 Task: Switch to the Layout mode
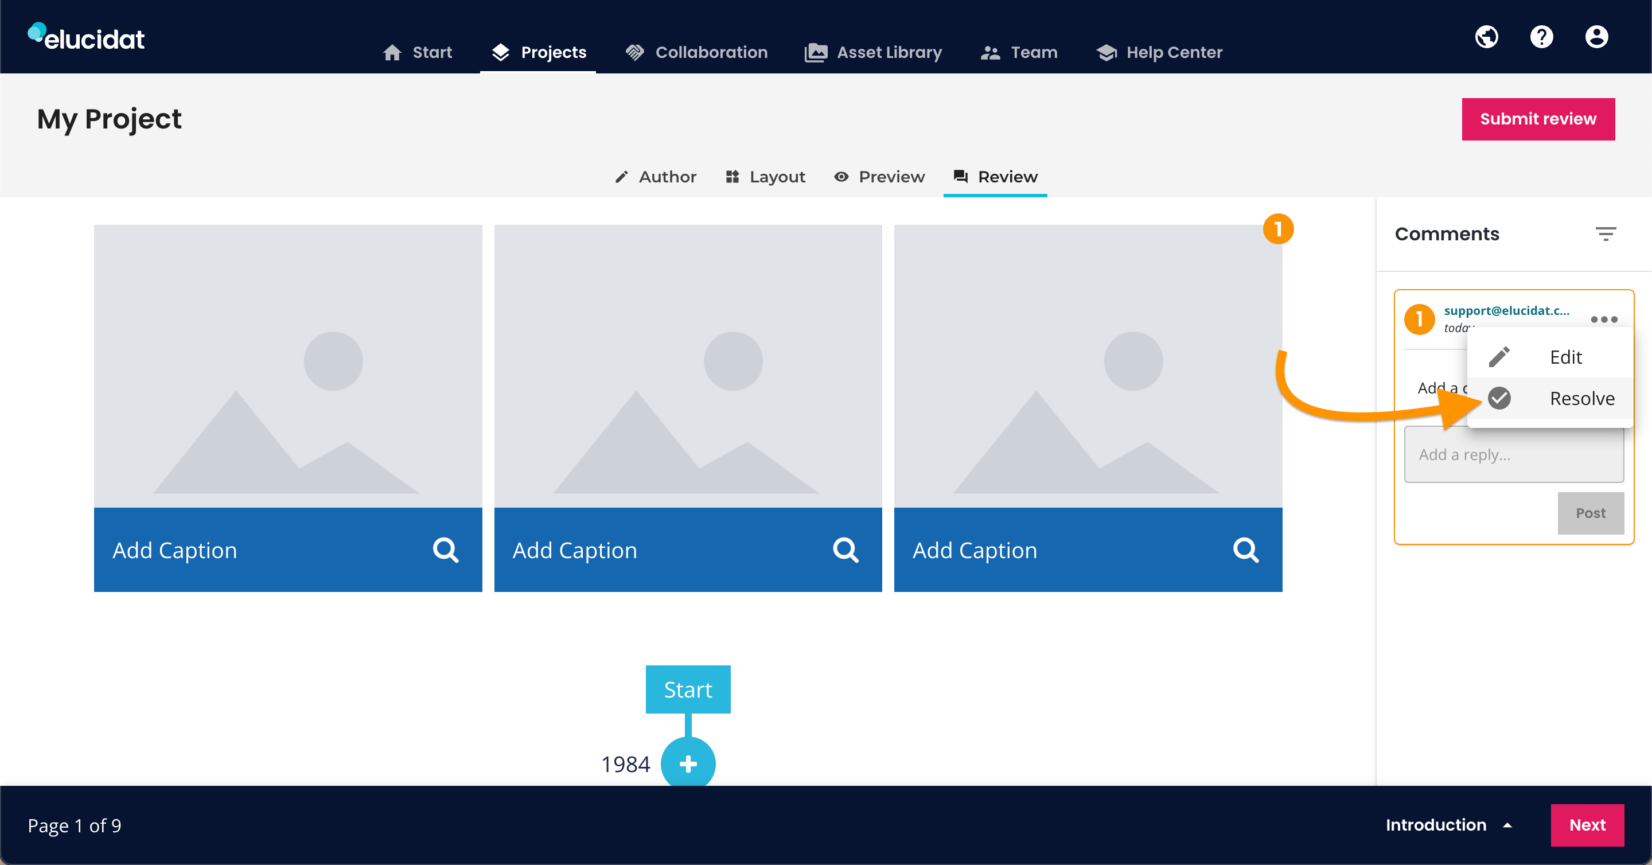[x=765, y=176]
